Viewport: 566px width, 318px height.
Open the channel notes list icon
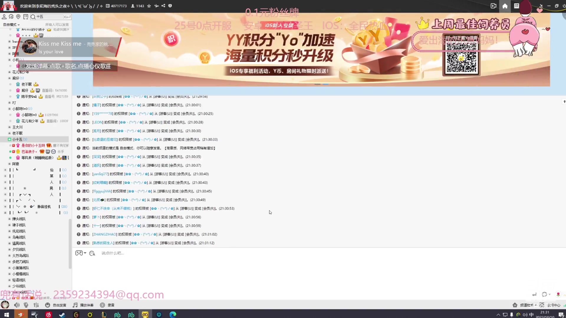(26, 17)
